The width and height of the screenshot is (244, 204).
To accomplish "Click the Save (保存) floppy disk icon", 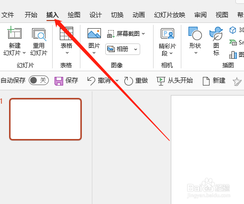I will coord(59,81).
